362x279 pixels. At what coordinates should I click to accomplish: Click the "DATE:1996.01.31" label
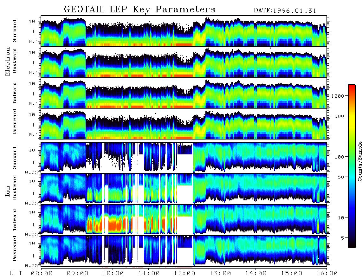coord(285,11)
